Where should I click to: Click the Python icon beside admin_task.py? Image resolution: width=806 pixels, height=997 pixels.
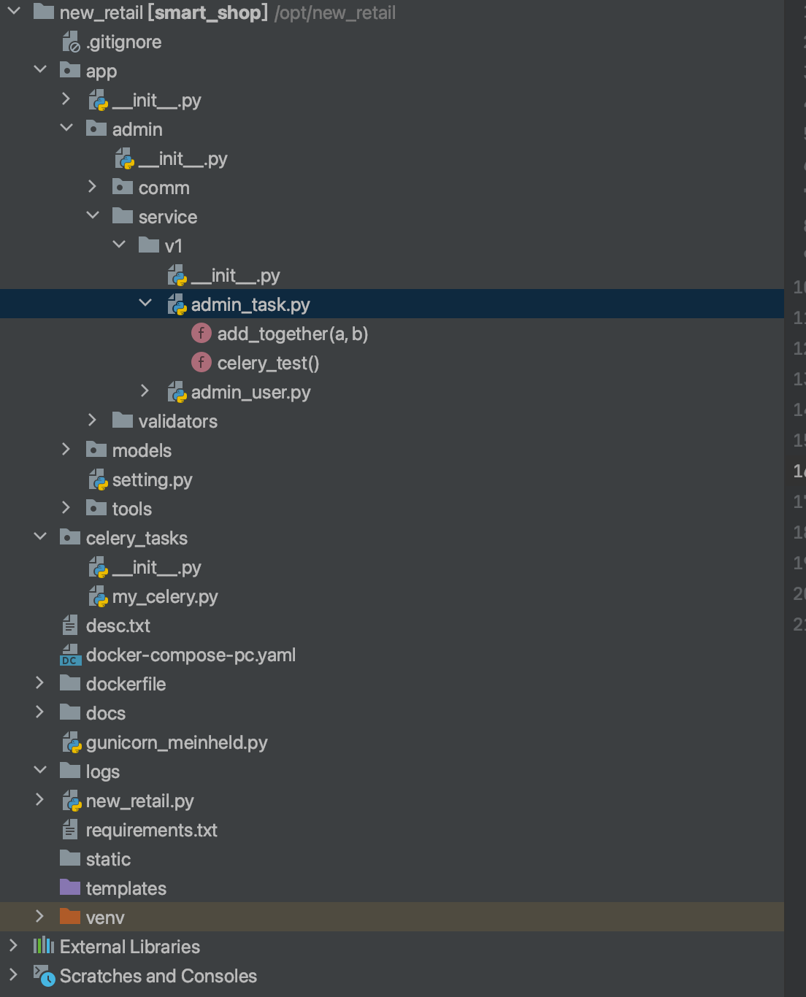point(176,304)
